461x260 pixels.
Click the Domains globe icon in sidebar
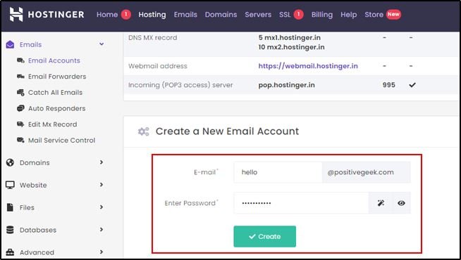tap(10, 163)
